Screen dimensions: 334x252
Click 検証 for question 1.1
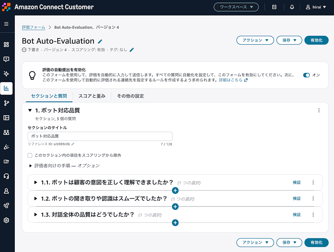point(297,182)
